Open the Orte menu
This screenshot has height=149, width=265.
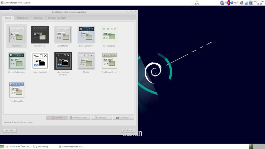pyautogui.click(x=20, y=3)
